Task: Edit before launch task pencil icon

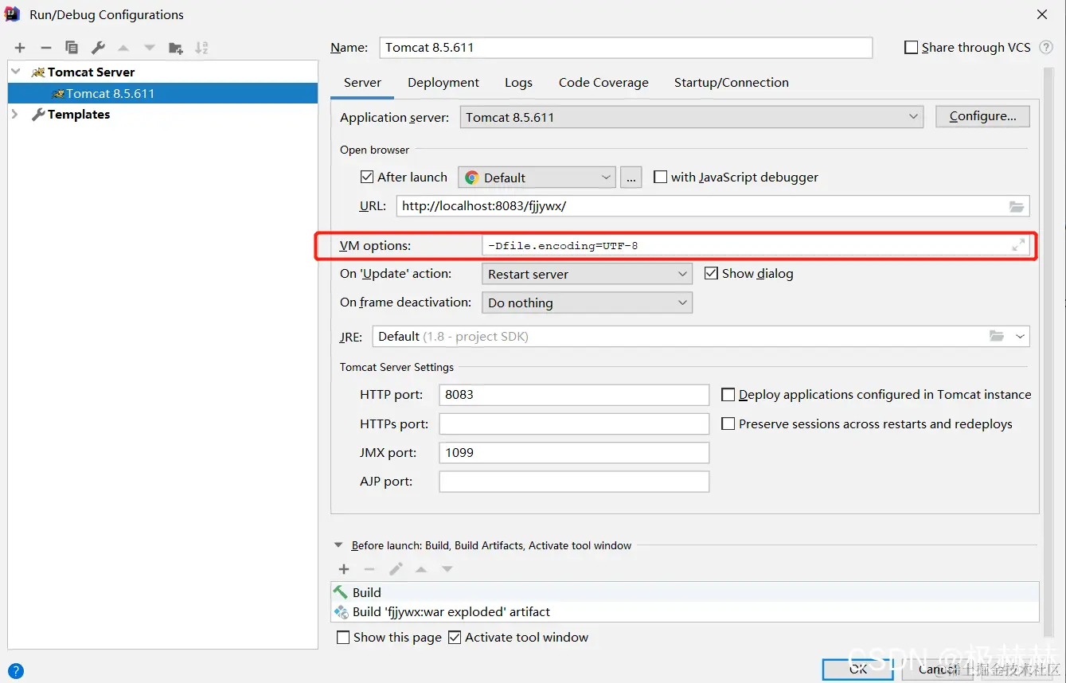Action: pyautogui.click(x=396, y=569)
